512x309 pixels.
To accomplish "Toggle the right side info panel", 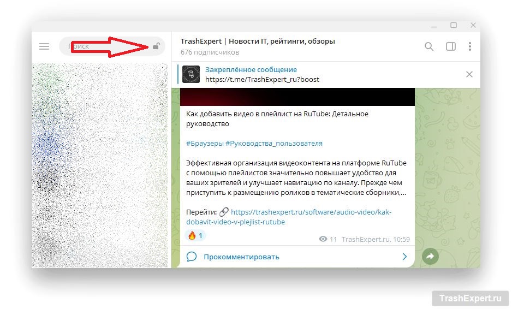I will [450, 46].
